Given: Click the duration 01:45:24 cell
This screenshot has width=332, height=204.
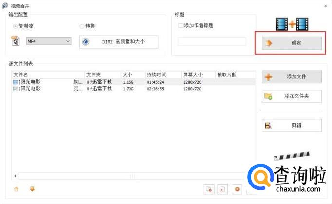Looking at the screenshot, I should point(155,82).
